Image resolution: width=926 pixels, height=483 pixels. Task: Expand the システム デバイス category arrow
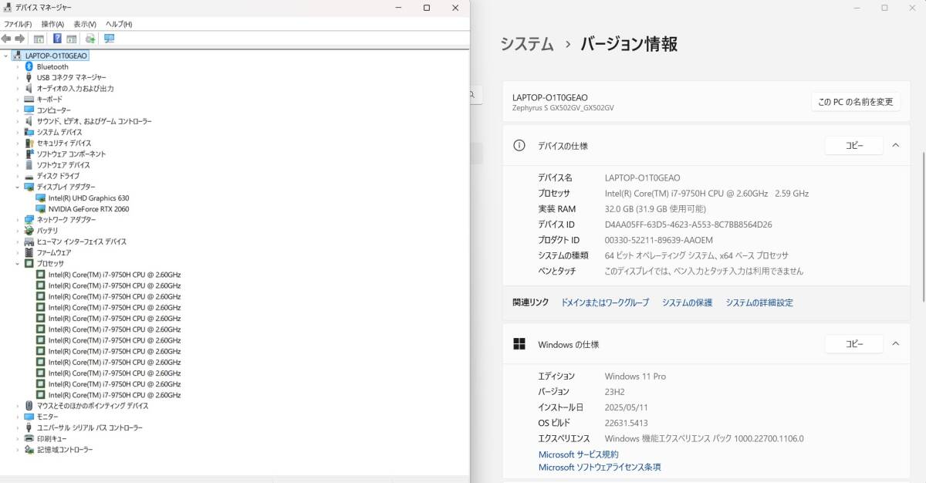18,132
